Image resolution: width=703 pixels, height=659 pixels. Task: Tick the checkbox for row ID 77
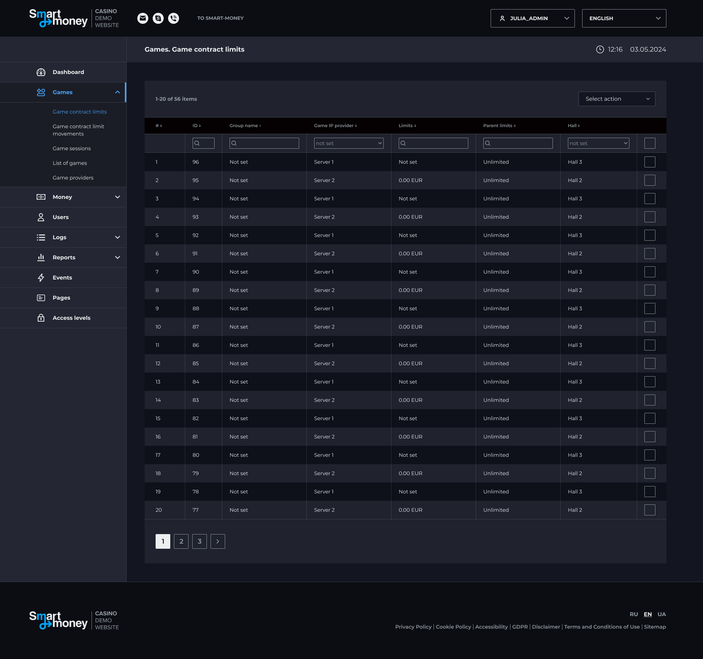tap(650, 510)
